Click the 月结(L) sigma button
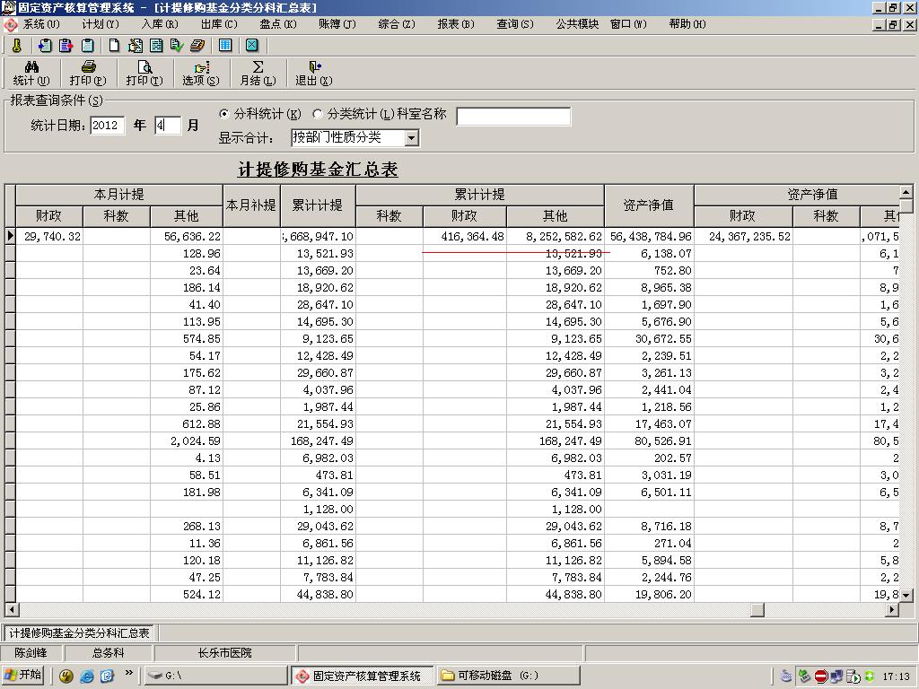This screenshot has width=919, height=689. pos(258,74)
